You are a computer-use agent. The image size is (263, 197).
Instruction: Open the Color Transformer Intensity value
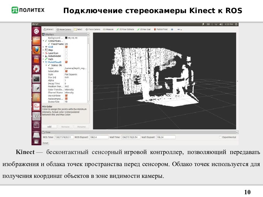click(x=69, y=90)
